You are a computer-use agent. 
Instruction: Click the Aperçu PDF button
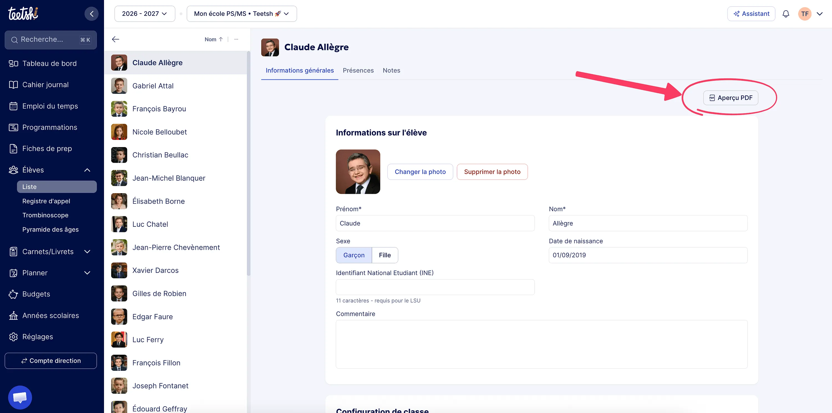(x=730, y=98)
